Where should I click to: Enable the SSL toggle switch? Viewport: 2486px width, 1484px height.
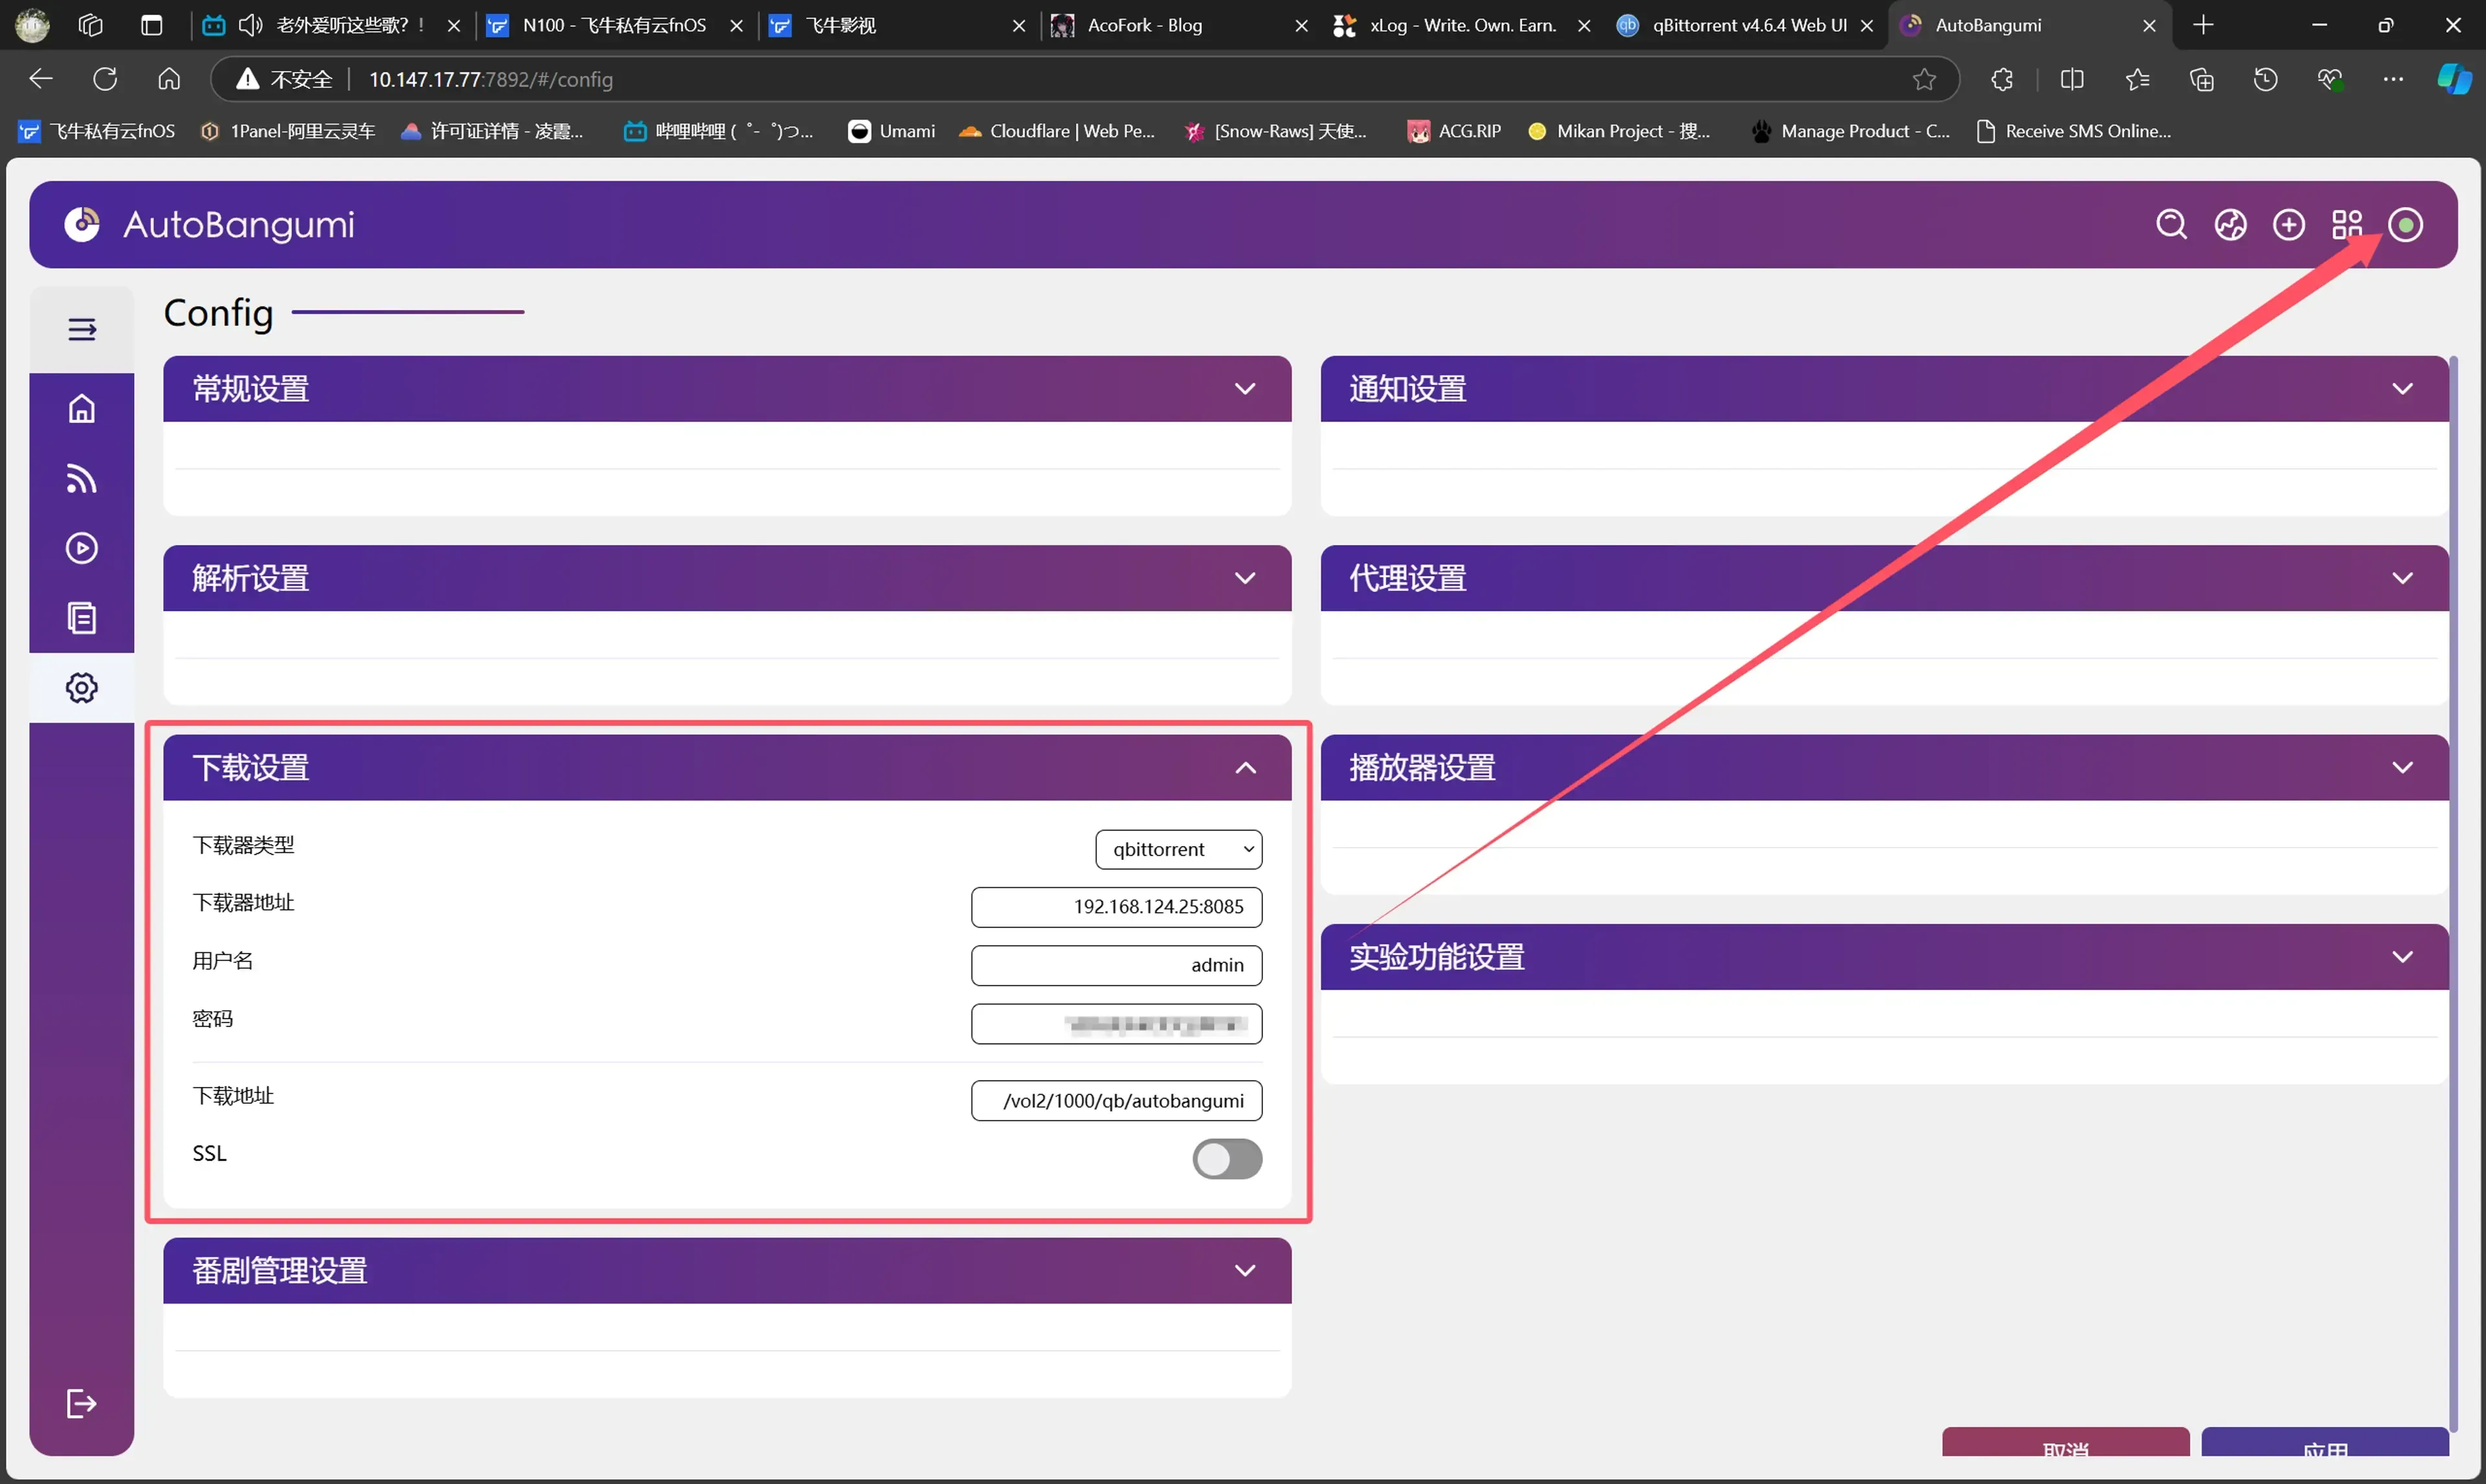coord(1227,1159)
